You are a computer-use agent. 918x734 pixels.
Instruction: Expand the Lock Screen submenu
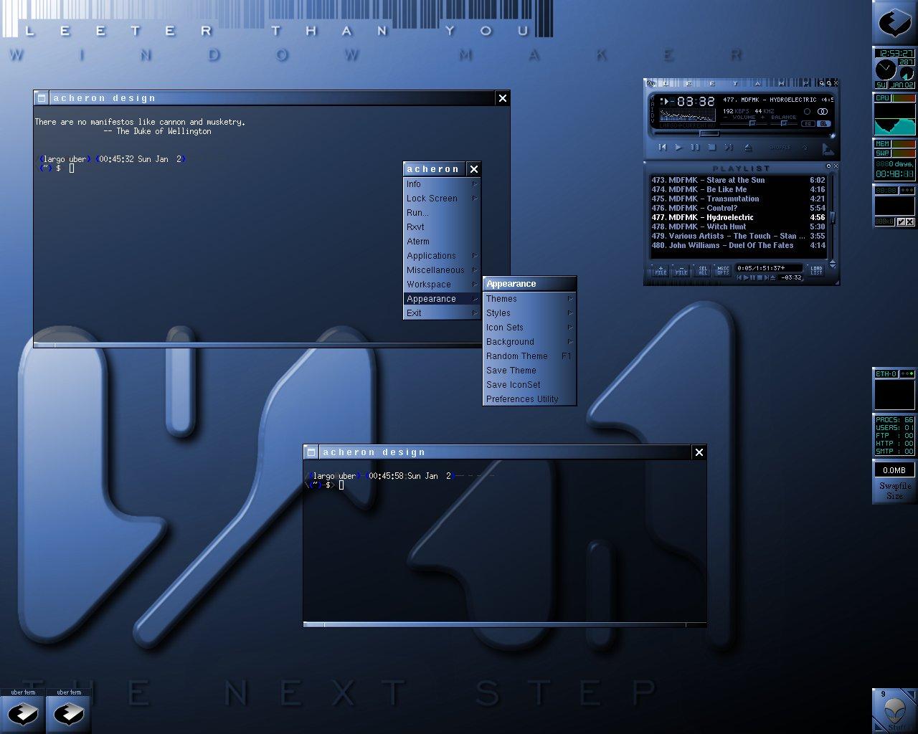[442, 199]
